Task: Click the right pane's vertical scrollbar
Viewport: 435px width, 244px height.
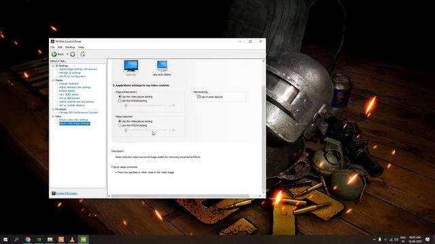Action: pyautogui.click(x=263, y=126)
